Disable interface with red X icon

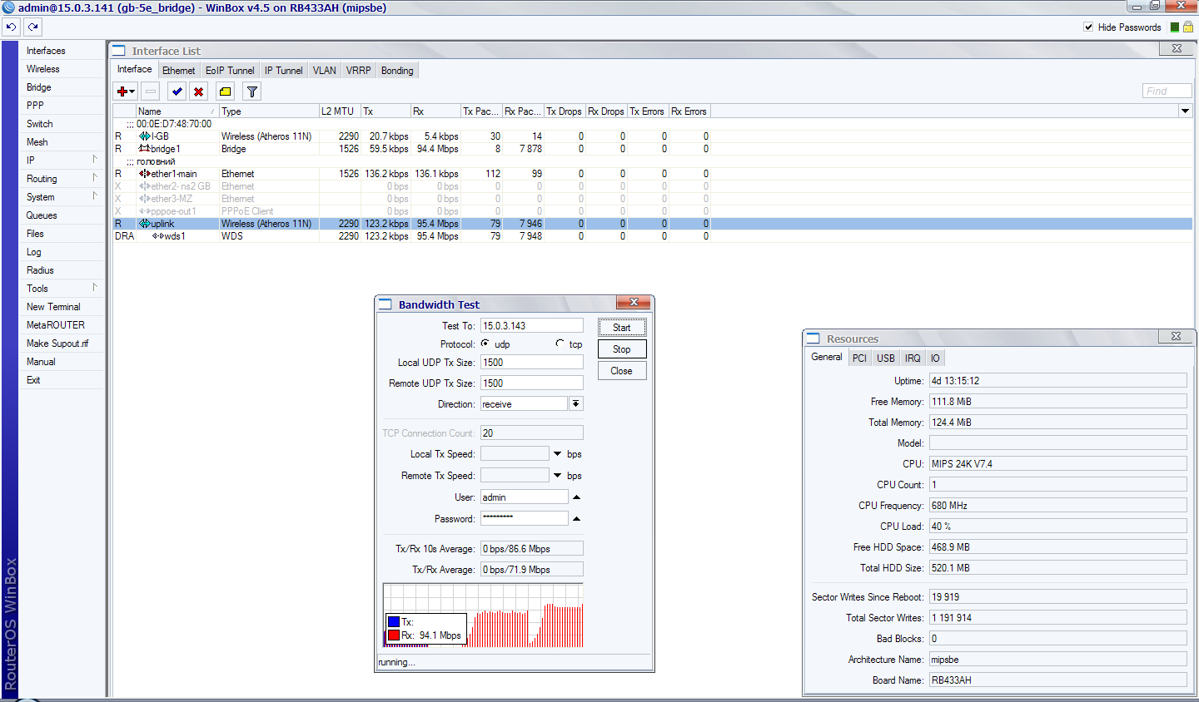click(x=198, y=91)
